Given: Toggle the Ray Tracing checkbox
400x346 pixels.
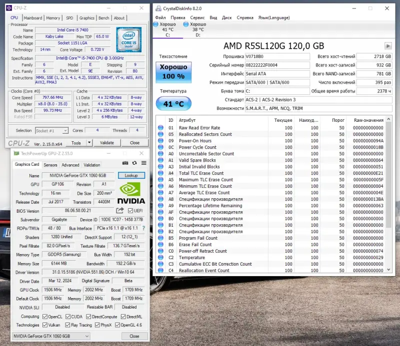Looking at the screenshot, I should tap(67, 325).
